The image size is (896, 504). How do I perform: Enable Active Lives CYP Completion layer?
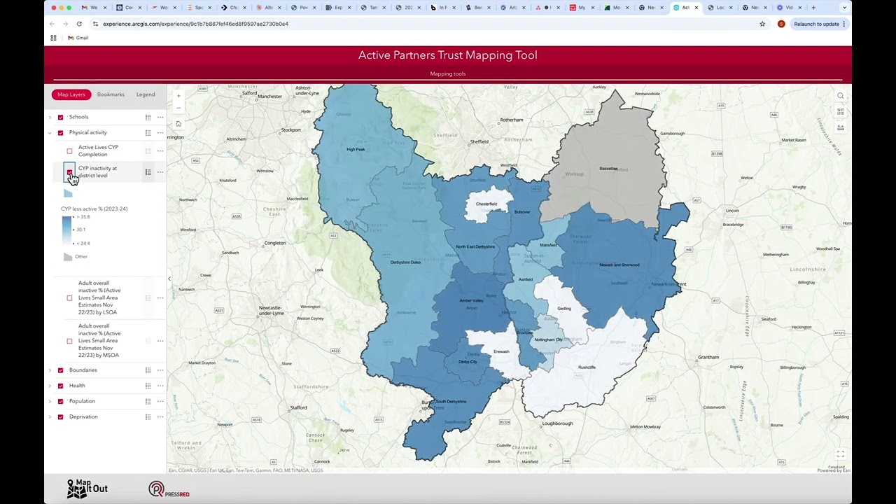69,151
